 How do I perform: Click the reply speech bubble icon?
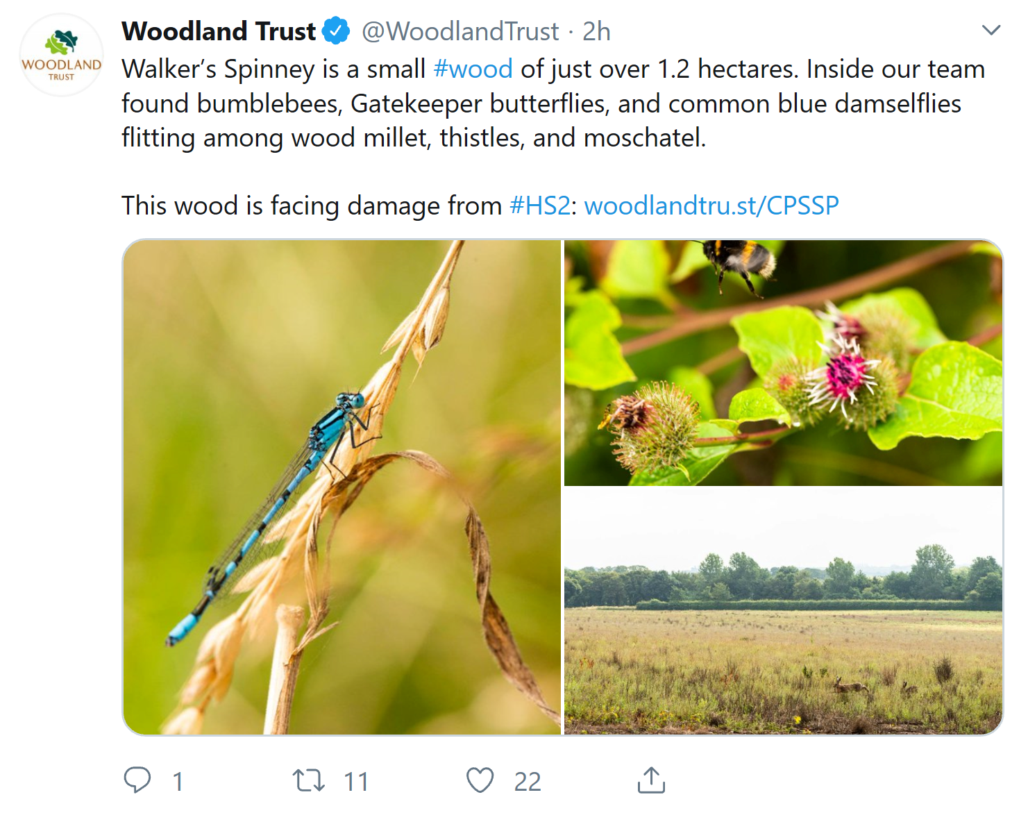coord(137,780)
